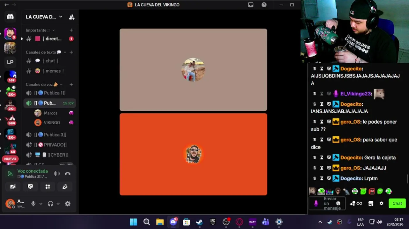Toggle camera on in voice panel
409x229 pixels.
(13, 187)
